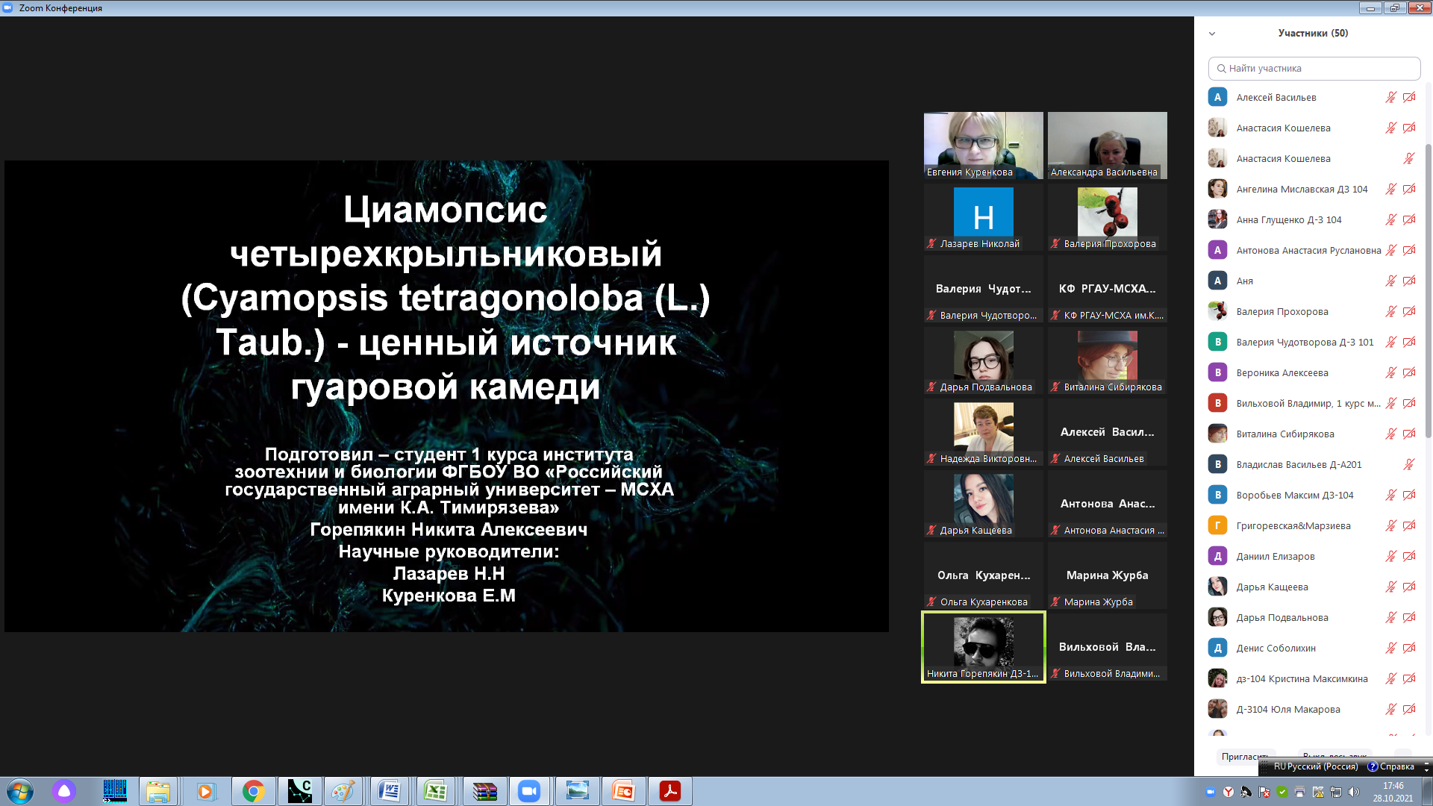Select Ольга Кухаренкова participant tile
The height and width of the screenshot is (806, 1433).
(983, 575)
